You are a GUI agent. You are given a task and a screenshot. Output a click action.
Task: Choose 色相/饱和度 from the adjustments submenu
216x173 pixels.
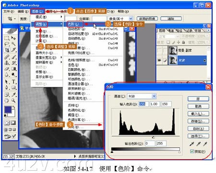pos(79,60)
